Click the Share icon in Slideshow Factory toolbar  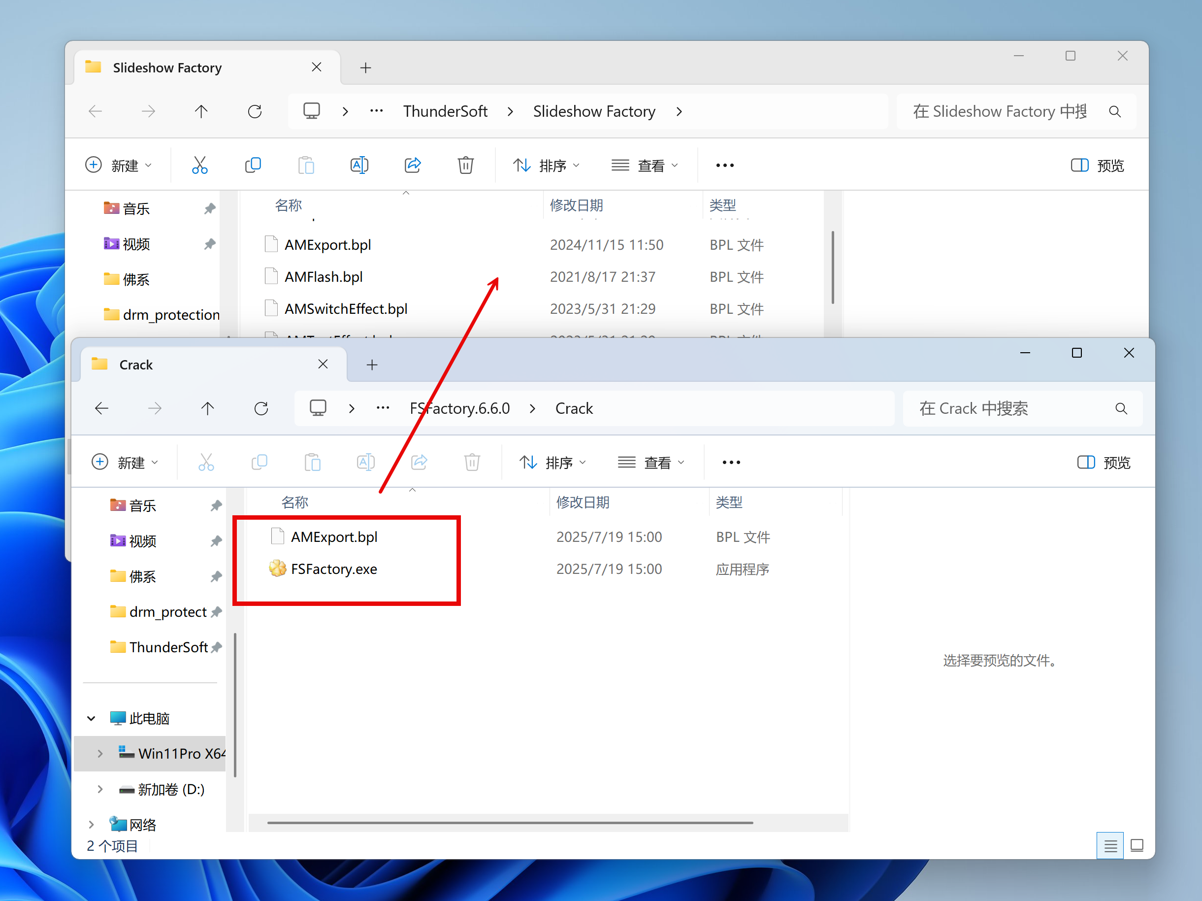tap(413, 165)
